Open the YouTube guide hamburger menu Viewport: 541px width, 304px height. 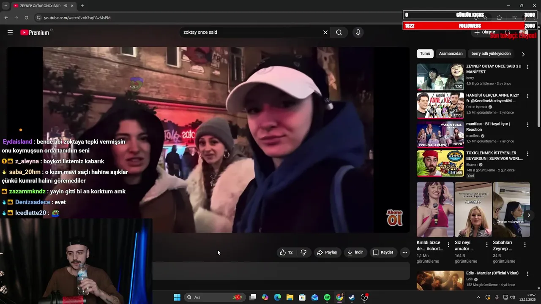[10, 33]
